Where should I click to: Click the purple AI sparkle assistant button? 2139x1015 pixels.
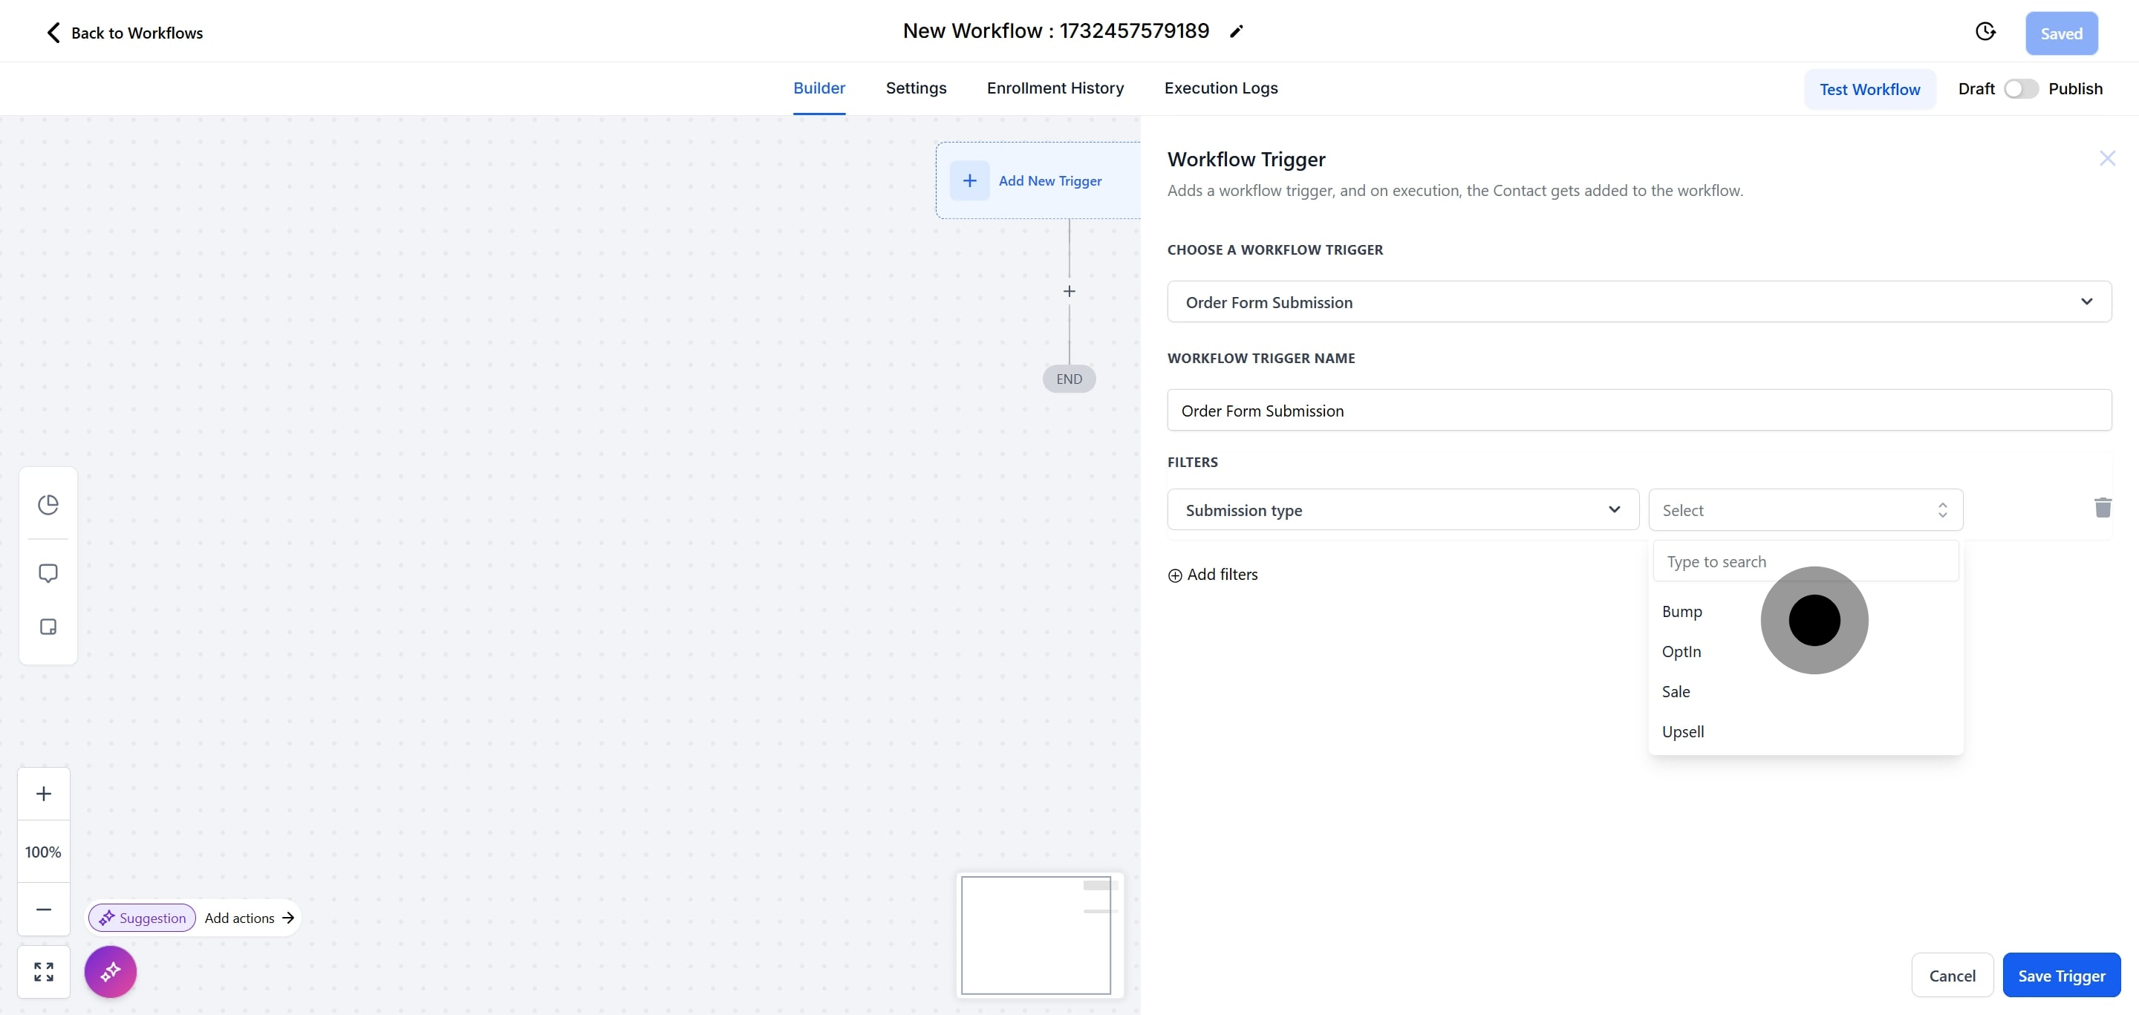pyautogui.click(x=111, y=971)
